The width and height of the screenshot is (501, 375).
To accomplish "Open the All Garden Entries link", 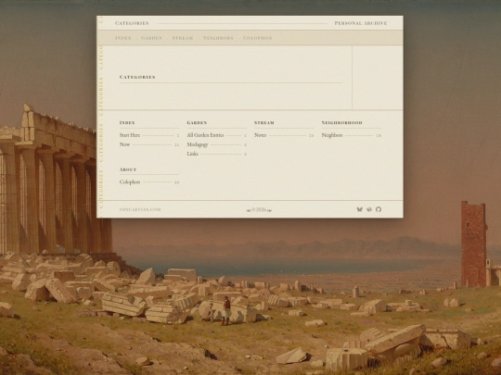I will point(205,135).
